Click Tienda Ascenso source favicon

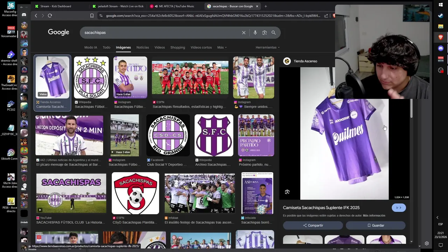click(x=287, y=61)
